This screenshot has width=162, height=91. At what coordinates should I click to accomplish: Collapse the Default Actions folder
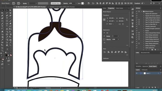pyautogui.click(x=141, y=11)
